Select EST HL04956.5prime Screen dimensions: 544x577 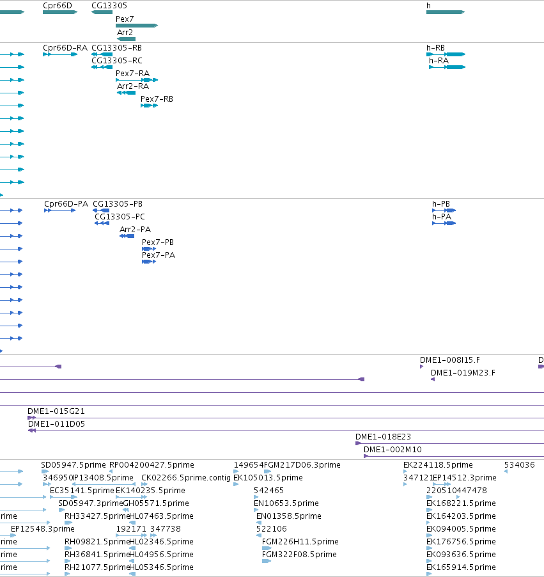[132, 561]
